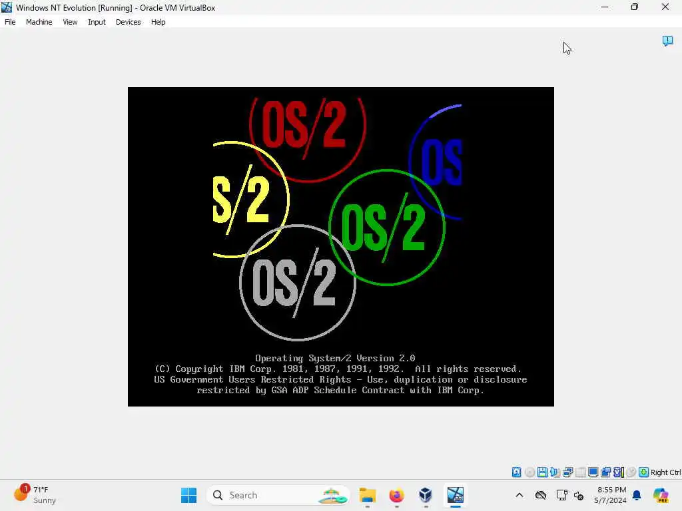Open File Explorer from the taskbar
This screenshot has width=682, height=511.
click(368, 495)
